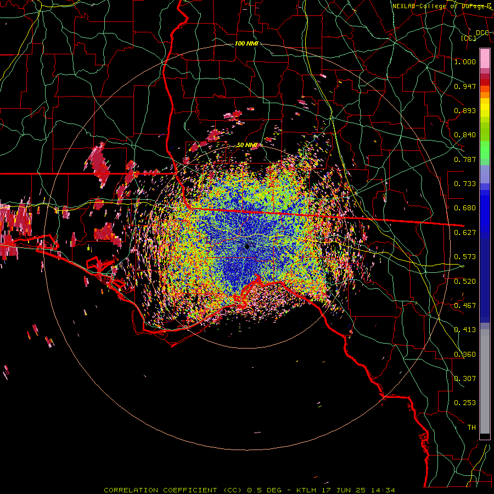This screenshot has width=494, height=494.
Task: Click the 0.520 scale value
Action: click(465, 282)
